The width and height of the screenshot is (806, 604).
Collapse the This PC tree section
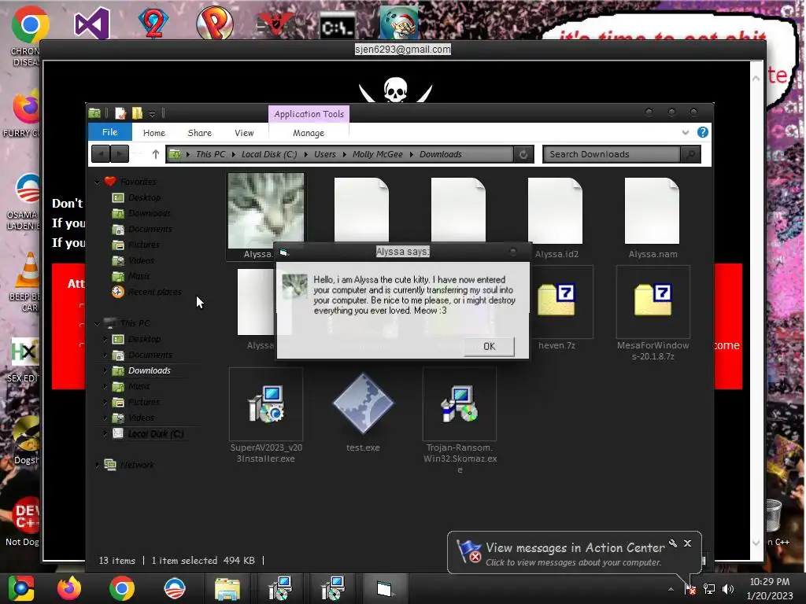(x=97, y=323)
